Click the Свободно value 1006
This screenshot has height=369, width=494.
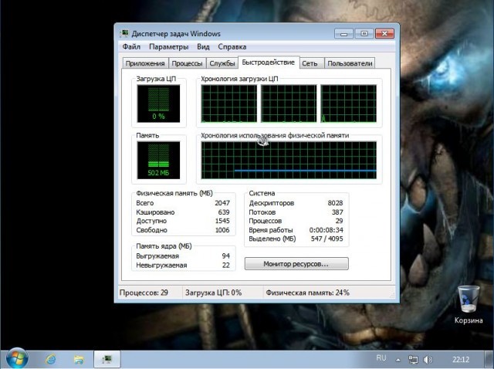pos(222,230)
